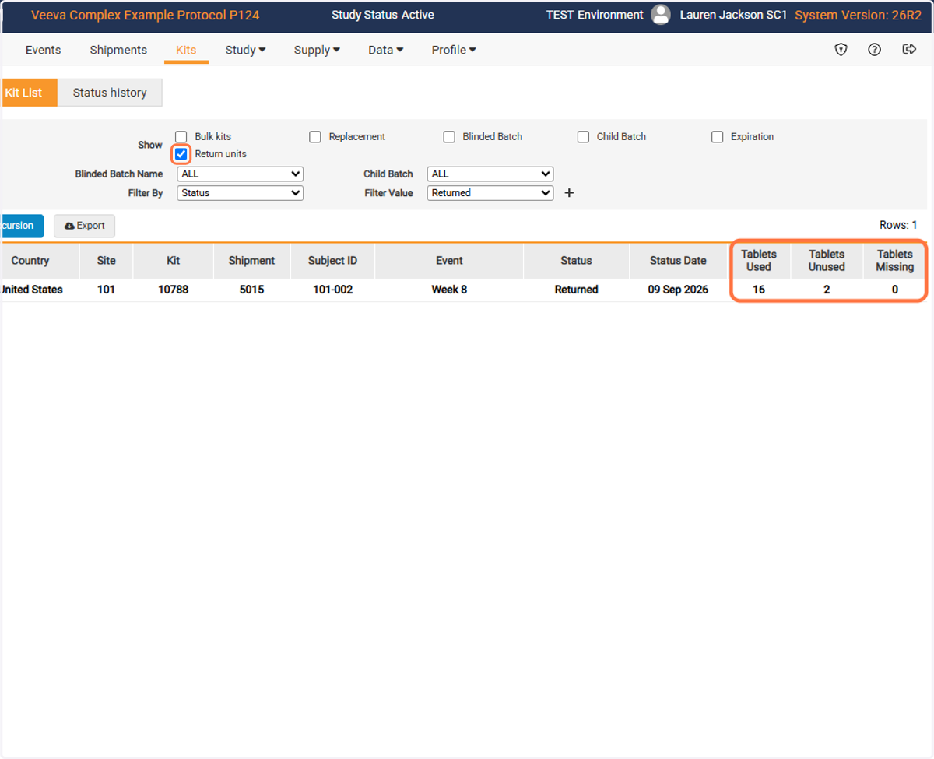Enable the Expiration checkbox

[718, 137]
